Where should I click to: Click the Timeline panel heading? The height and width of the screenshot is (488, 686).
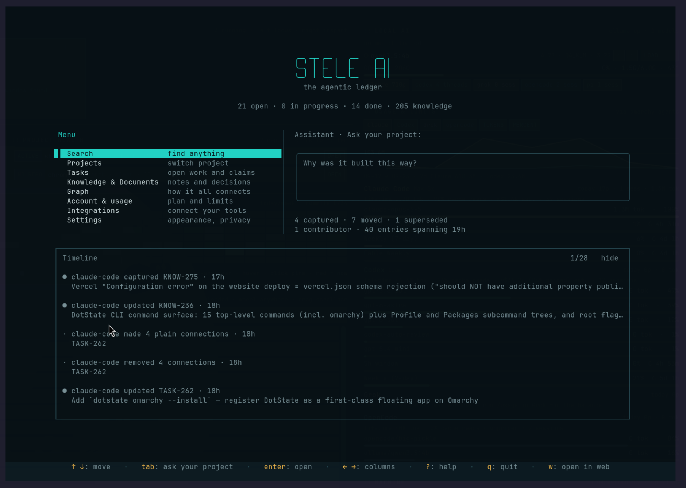pos(80,258)
